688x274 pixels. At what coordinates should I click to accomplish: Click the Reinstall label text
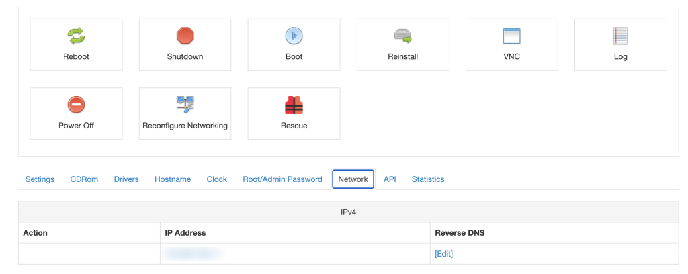(x=403, y=56)
